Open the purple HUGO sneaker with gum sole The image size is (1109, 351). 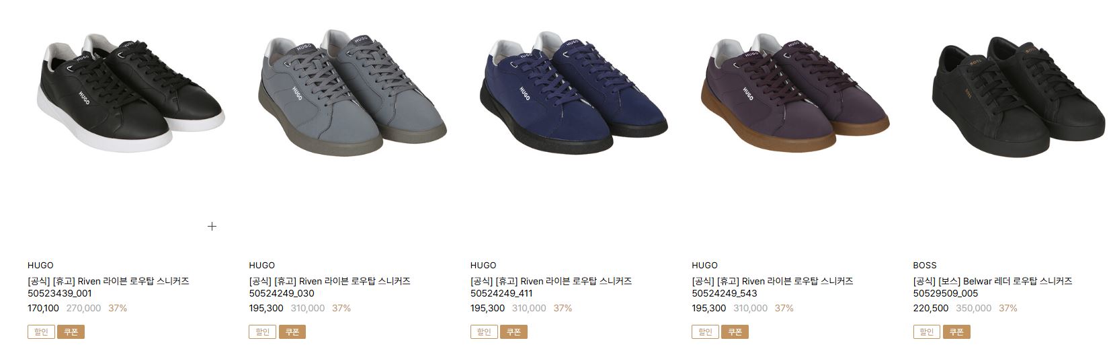click(x=790, y=91)
